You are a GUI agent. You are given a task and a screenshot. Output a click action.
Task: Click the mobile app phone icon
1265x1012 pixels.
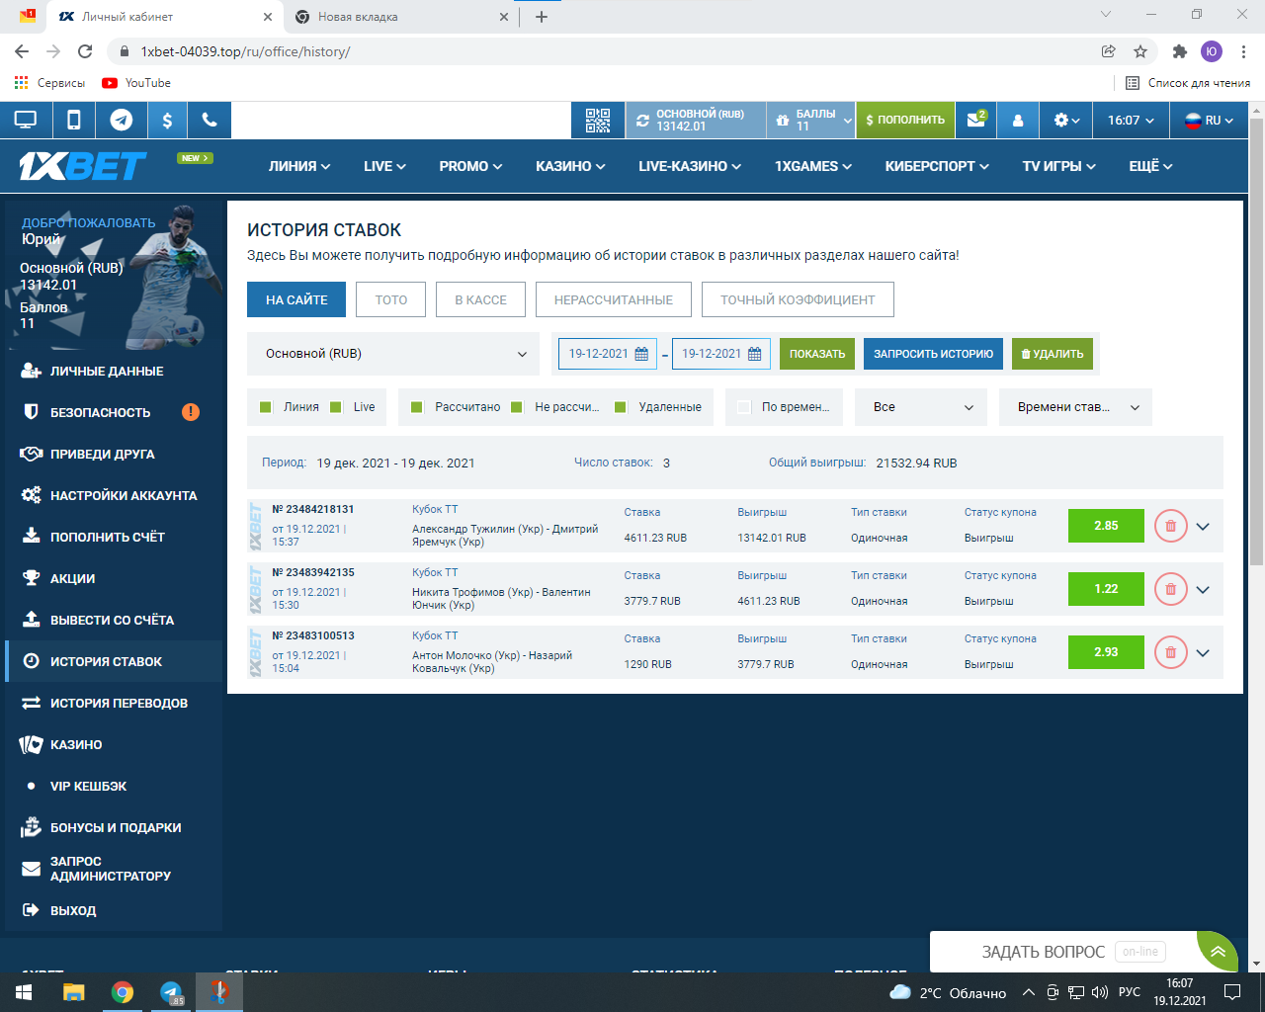(x=73, y=120)
